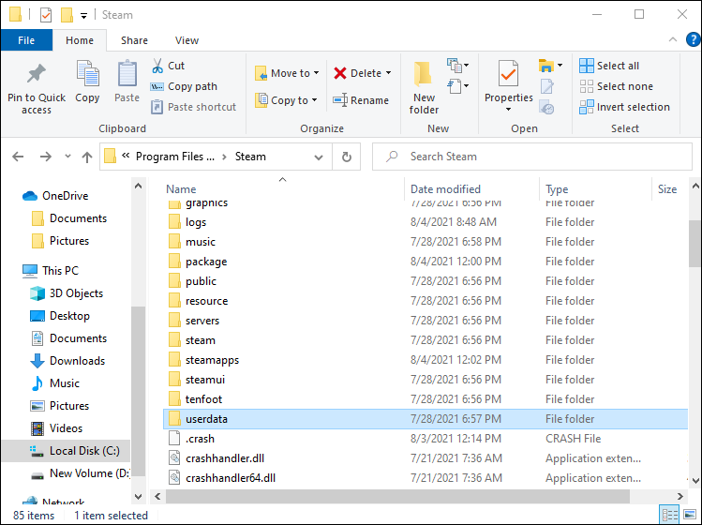702x525 pixels.
Task: Click the History icon in Open group
Action: (x=547, y=108)
